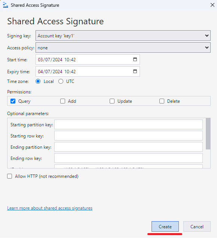Uncheck the Query permission checkbox

pos(13,101)
